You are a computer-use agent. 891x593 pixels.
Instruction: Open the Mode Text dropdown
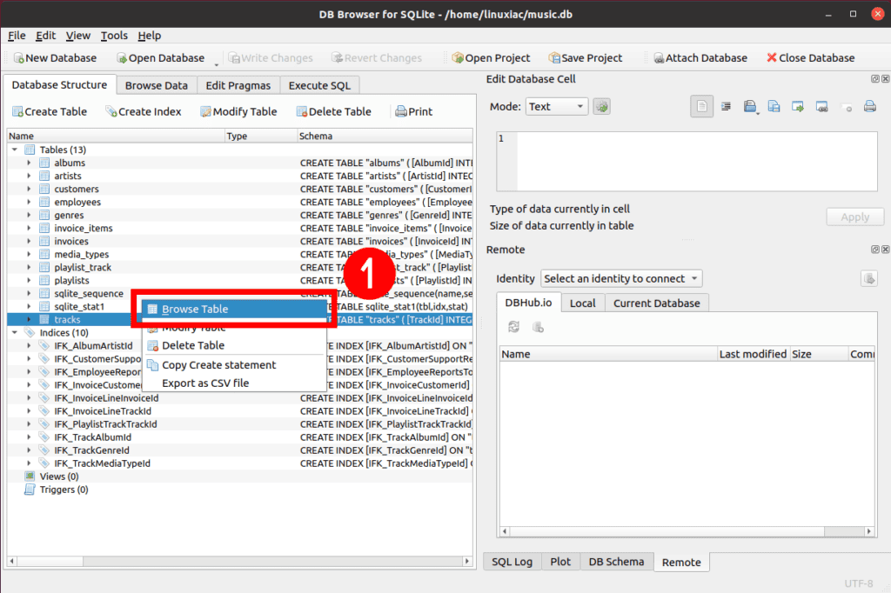556,106
